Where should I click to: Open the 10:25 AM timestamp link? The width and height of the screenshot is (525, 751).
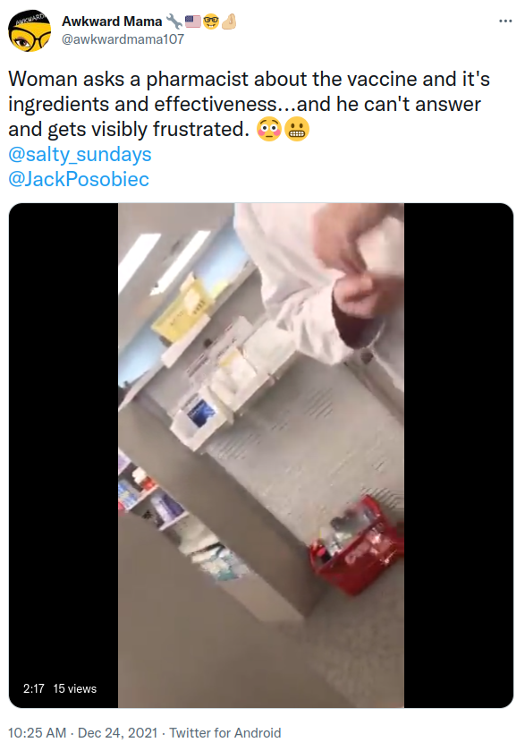38,733
